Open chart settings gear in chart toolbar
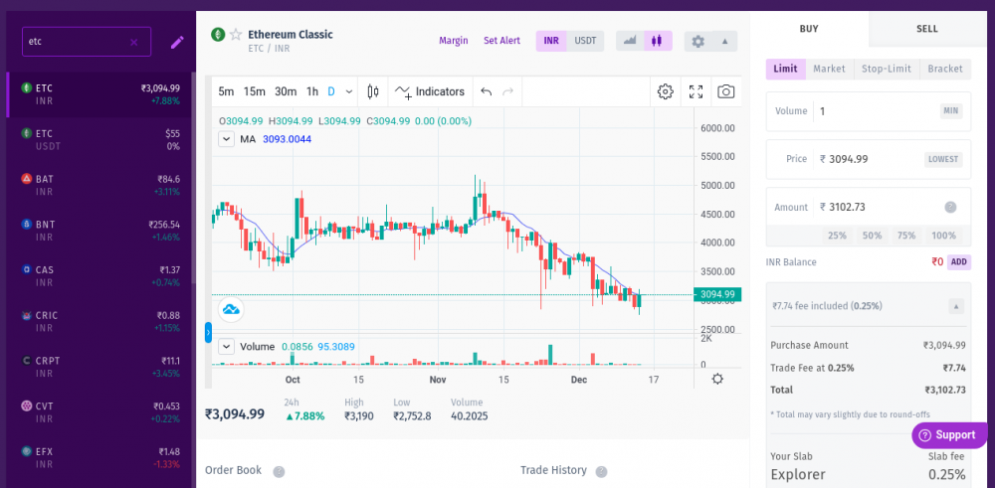 point(666,91)
